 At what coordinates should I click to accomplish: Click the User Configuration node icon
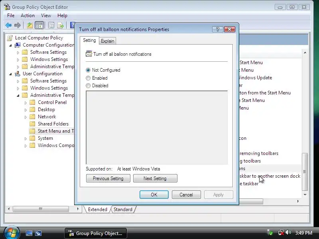[x=18, y=74]
